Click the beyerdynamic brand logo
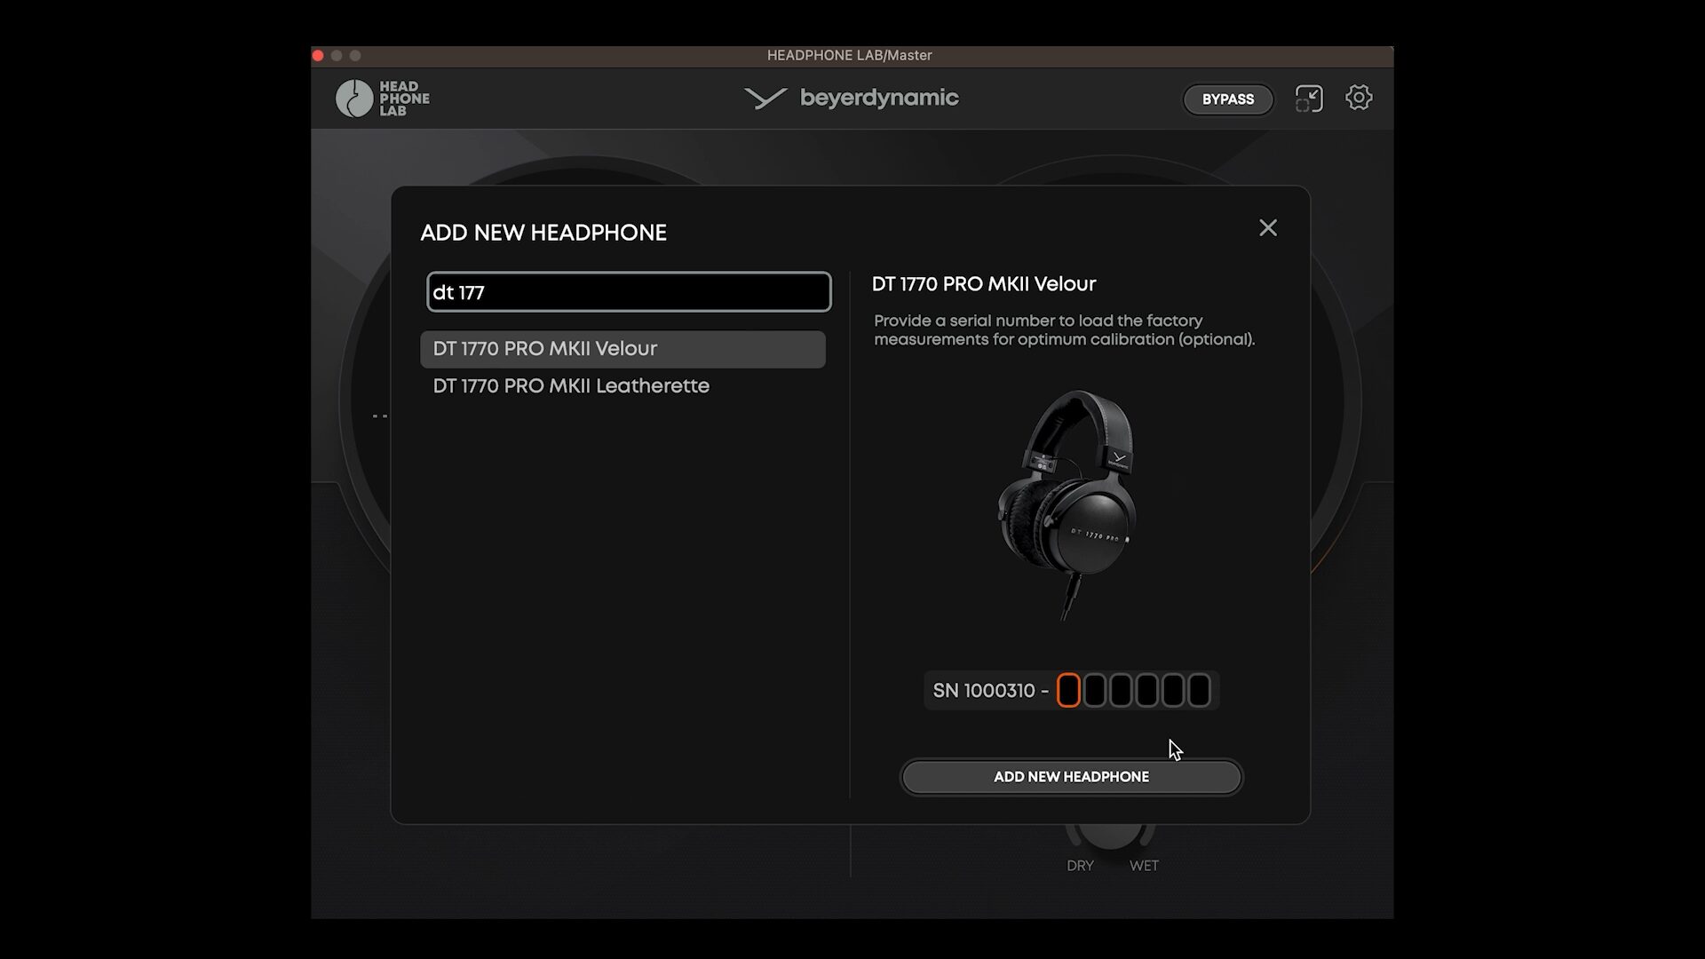 pyautogui.click(x=851, y=98)
